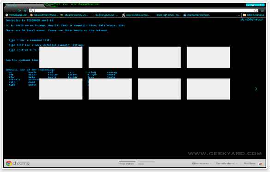Click the signed-in Gmail address link
The width and height of the screenshot is (270, 172).
(x=252, y=20)
